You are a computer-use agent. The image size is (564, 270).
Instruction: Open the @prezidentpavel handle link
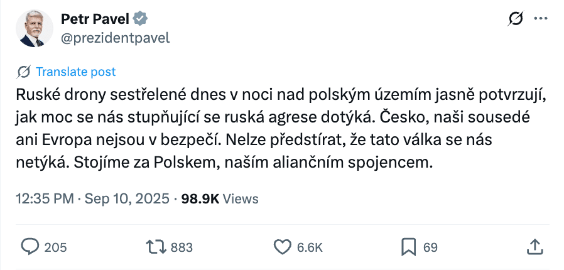pyautogui.click(x=115, y=38)
